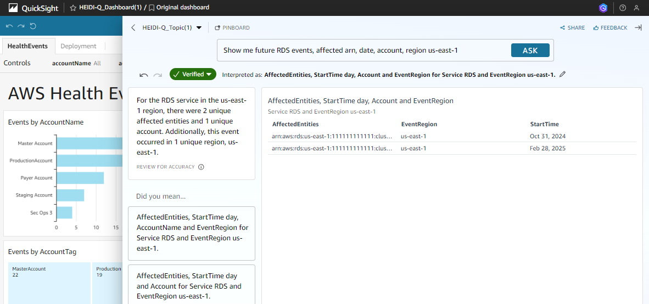Open the Amazon Q purple hexagon icon
Screen dimensions: 649x304
point(603,8)
